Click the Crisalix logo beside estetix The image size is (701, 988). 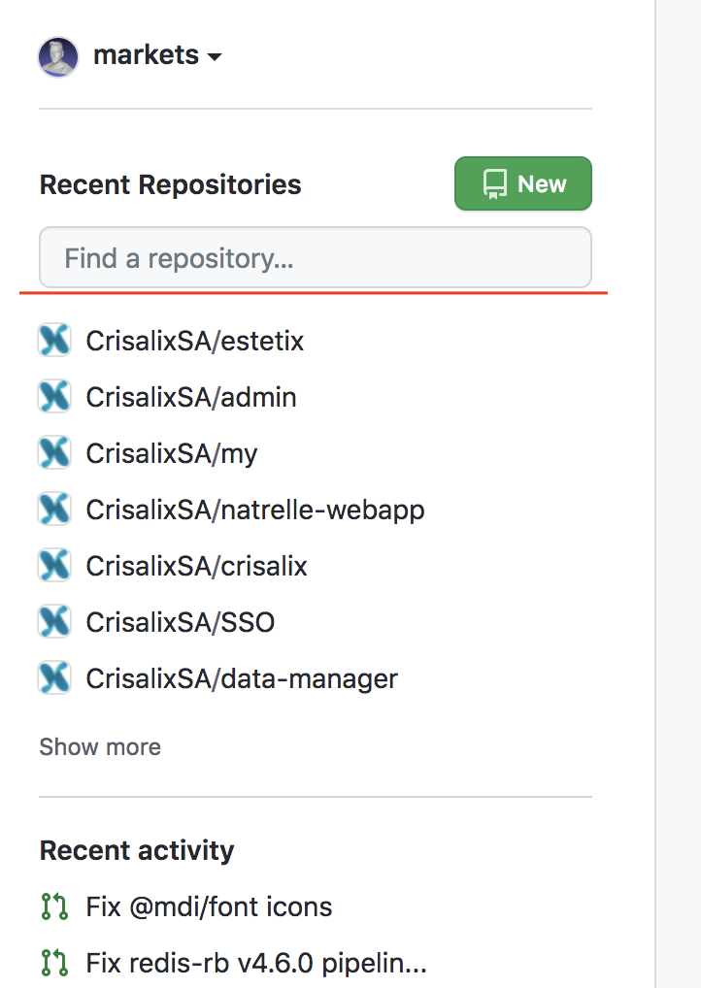[x=54, y=341]
